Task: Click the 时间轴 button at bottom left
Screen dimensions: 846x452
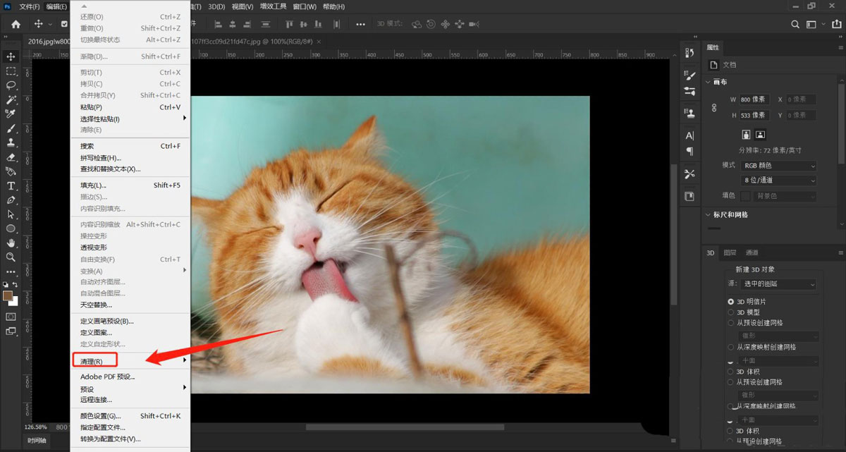Action: [35, 440]
